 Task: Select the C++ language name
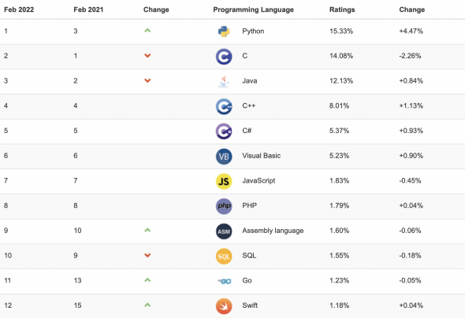pyautogui.click(x=248, y=105)
